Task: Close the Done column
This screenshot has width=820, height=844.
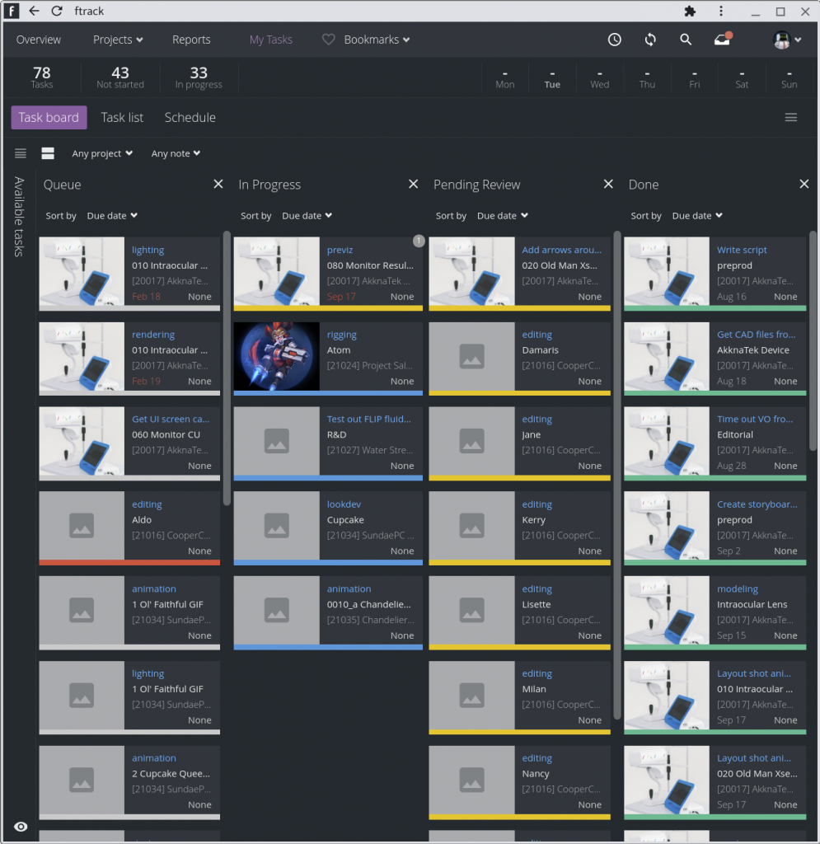Action: pos(804,184)
